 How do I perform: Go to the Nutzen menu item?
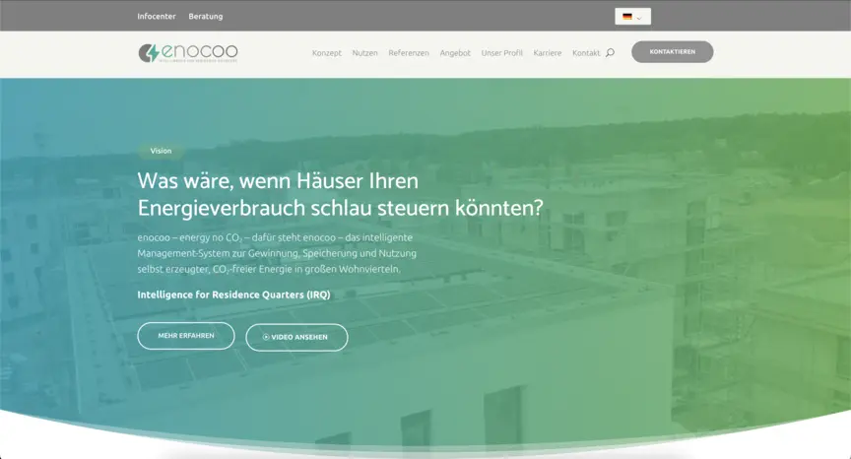pos(364,52)
